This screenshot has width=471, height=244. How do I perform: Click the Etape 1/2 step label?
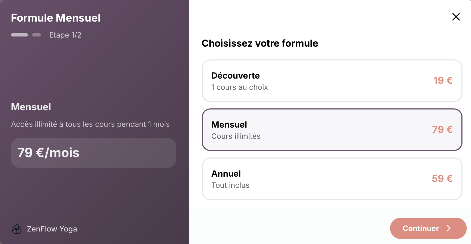click(x=65, y=35)
